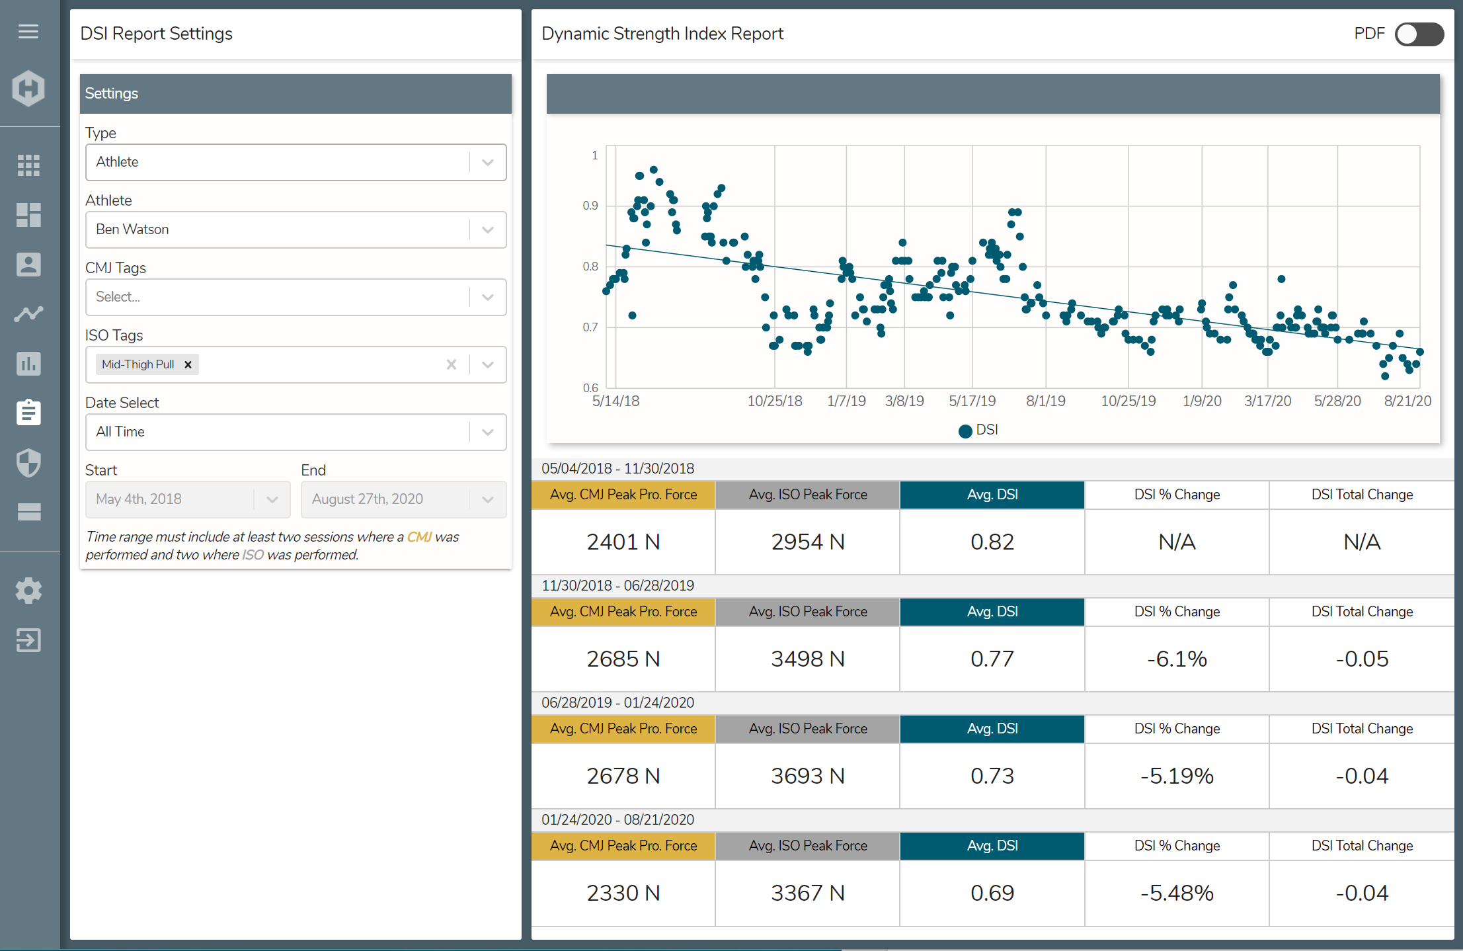Clear all ISO Tags with the X button

(452, 364)
